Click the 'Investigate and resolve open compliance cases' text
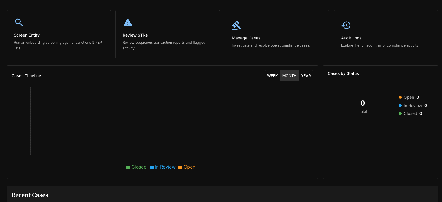Screen dimensions: 442x202 click(271, 45)
